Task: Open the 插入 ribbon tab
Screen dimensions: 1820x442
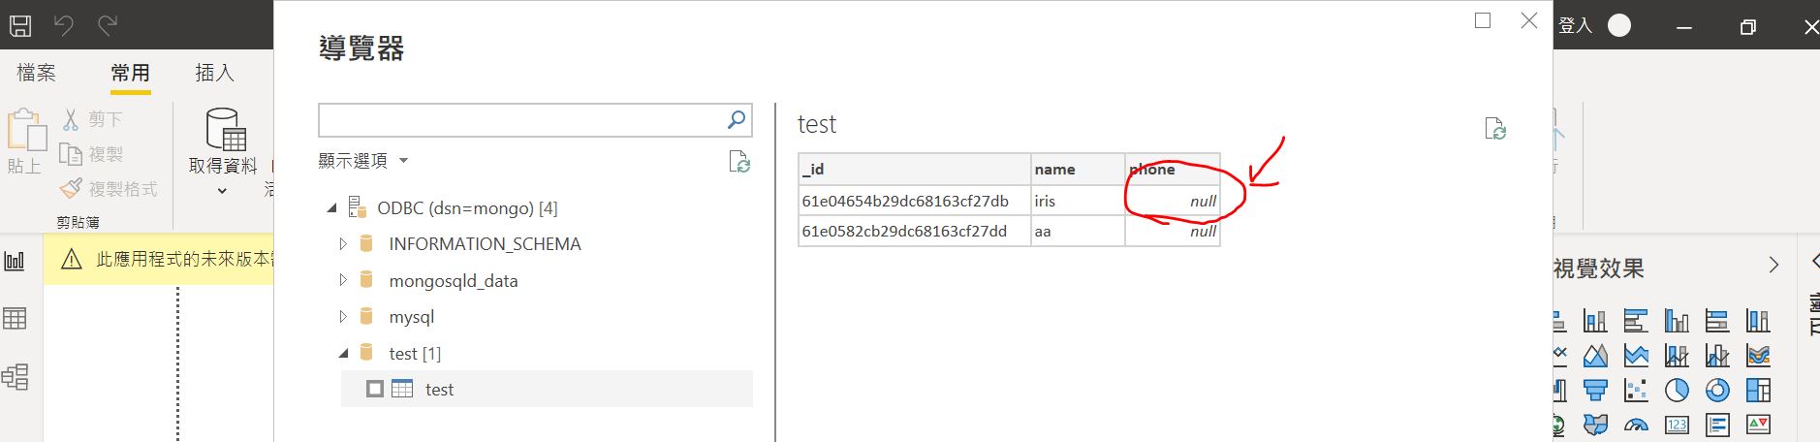Action: 214,73
